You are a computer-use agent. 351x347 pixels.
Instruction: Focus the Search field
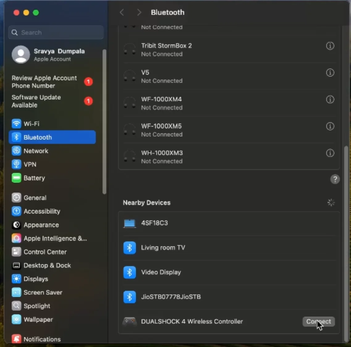point(56,32)
